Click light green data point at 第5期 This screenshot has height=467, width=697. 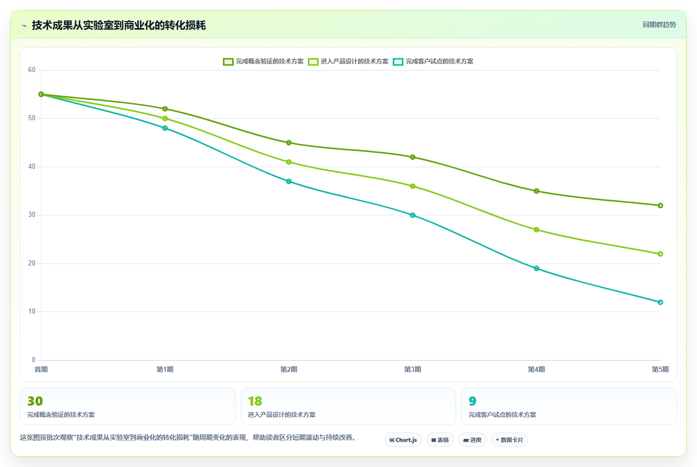click(x=660, y=254)
